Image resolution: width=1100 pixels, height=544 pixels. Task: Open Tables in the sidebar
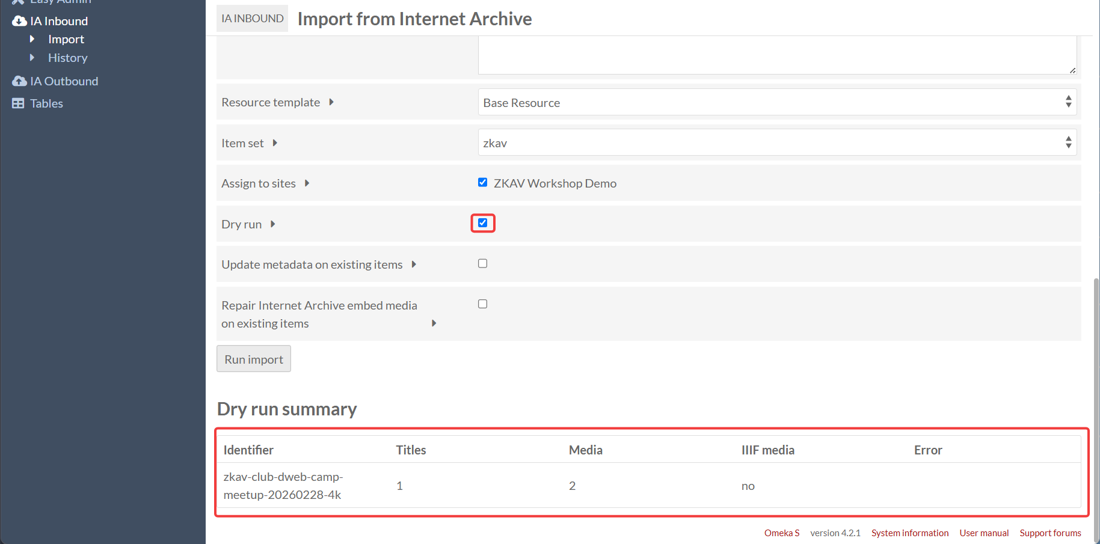click(x=47, y=103)
